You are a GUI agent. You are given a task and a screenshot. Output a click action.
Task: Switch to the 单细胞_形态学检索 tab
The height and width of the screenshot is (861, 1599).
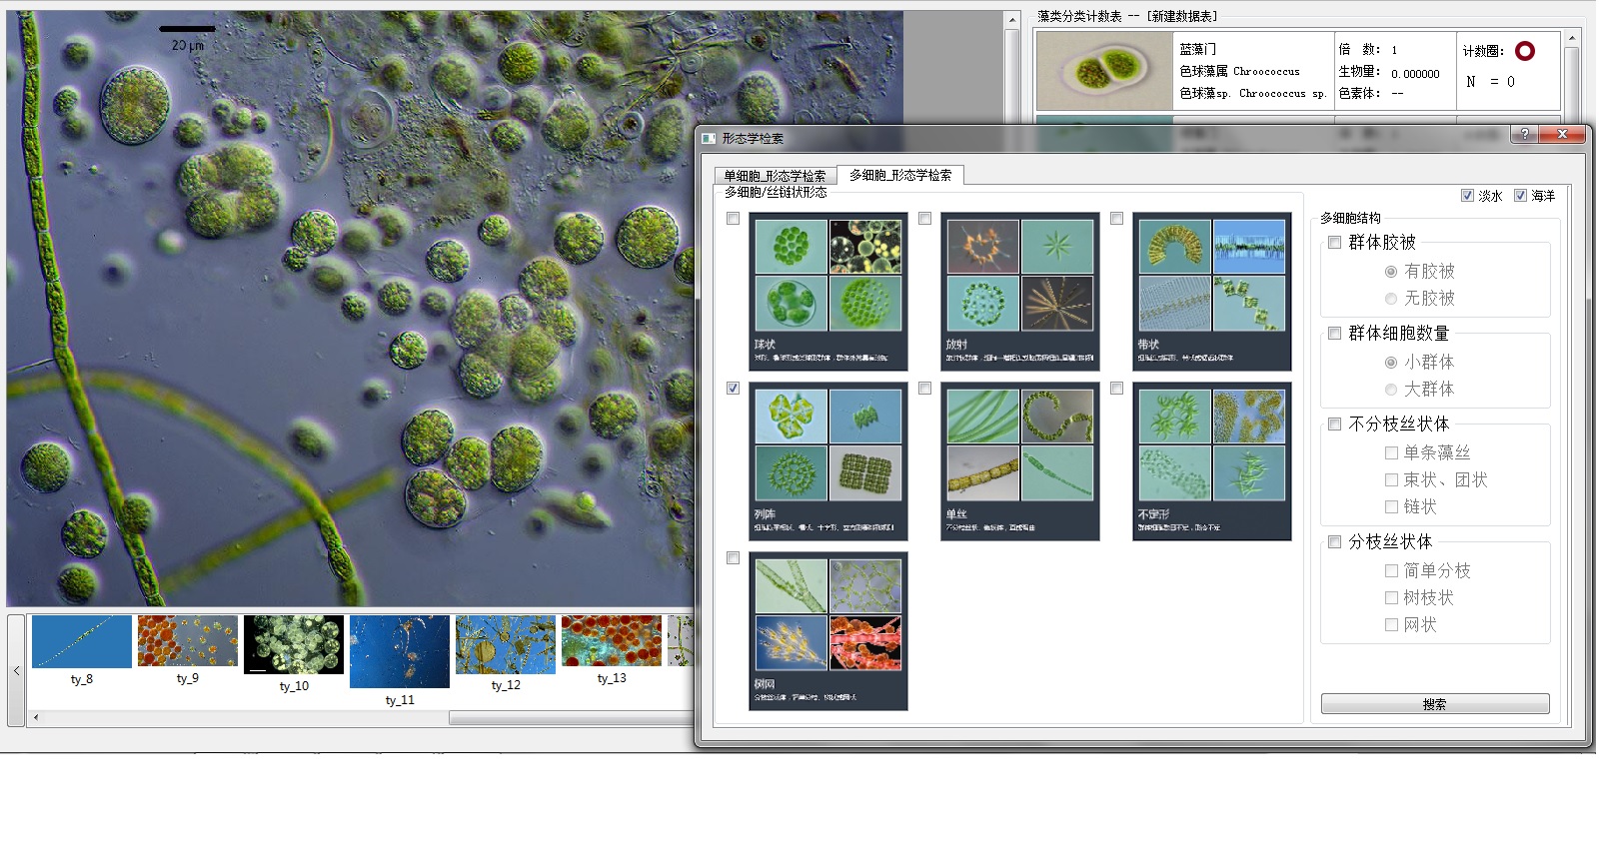tap(775, 175)
